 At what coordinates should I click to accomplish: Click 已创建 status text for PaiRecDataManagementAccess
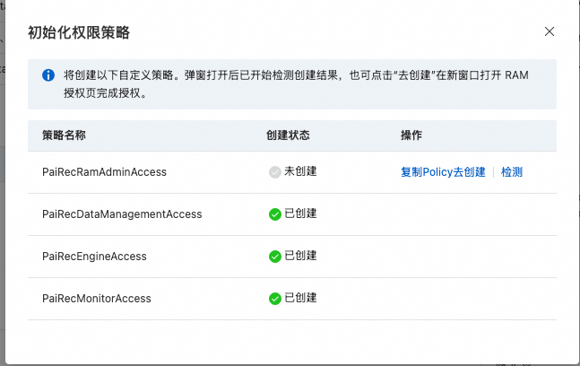[300, 213]
